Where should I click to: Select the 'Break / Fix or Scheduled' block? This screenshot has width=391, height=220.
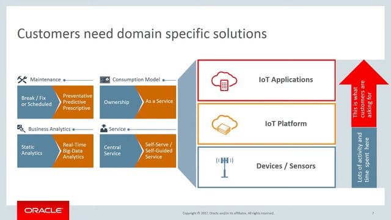click(x=37, y=102)
